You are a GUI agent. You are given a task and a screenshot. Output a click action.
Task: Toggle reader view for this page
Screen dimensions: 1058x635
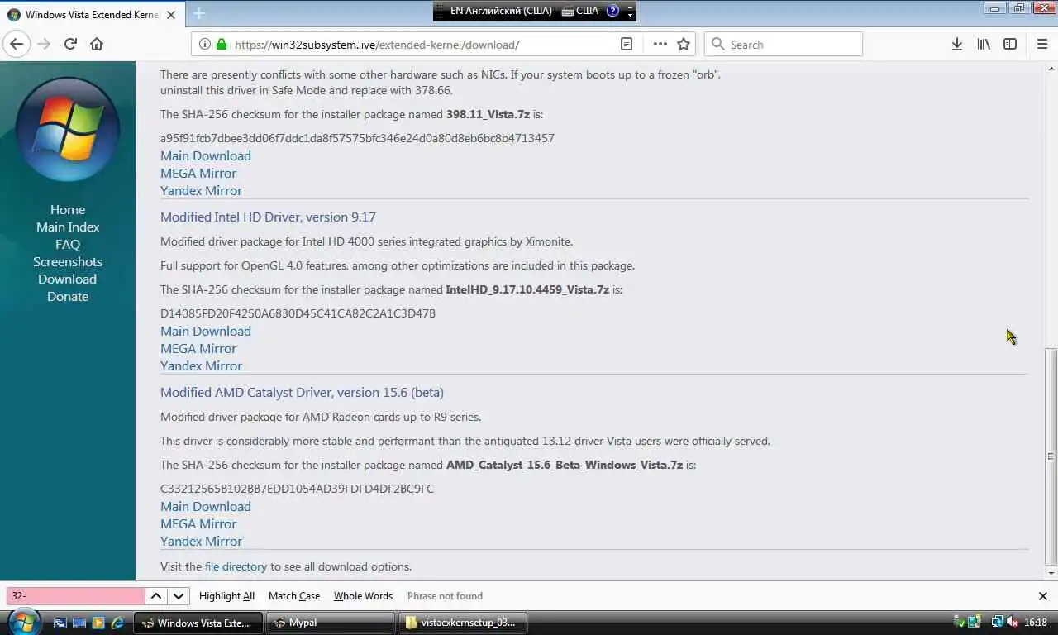(627, 45)
